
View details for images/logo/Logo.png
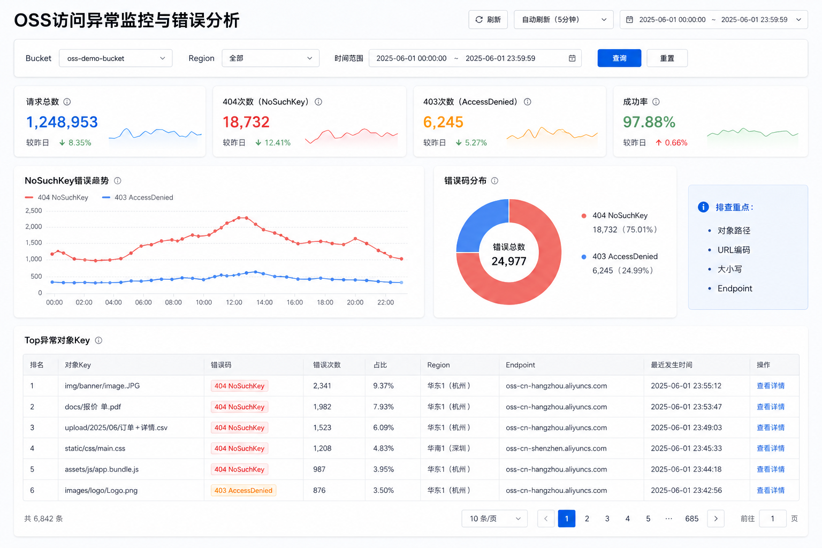pos(771,490)
